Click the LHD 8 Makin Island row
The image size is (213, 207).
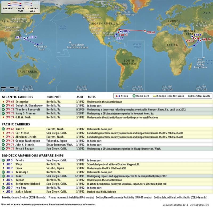(x=107, y=192)
